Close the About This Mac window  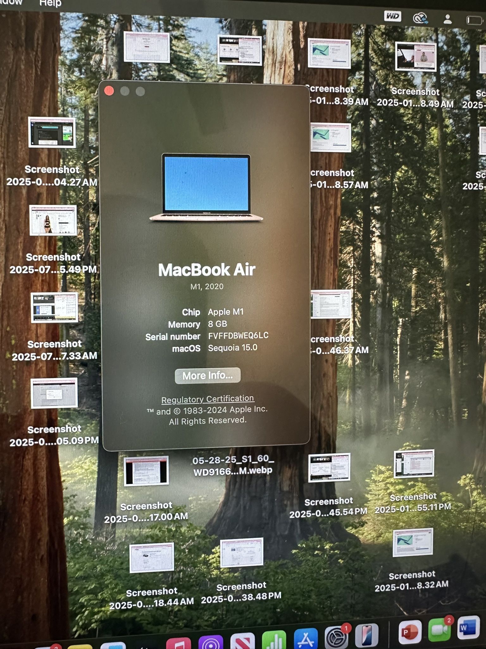109,91
